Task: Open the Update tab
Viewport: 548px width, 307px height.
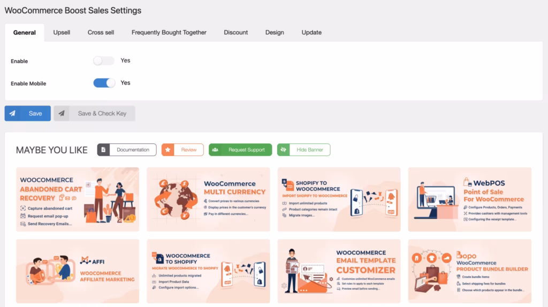Action: (311, 33)
